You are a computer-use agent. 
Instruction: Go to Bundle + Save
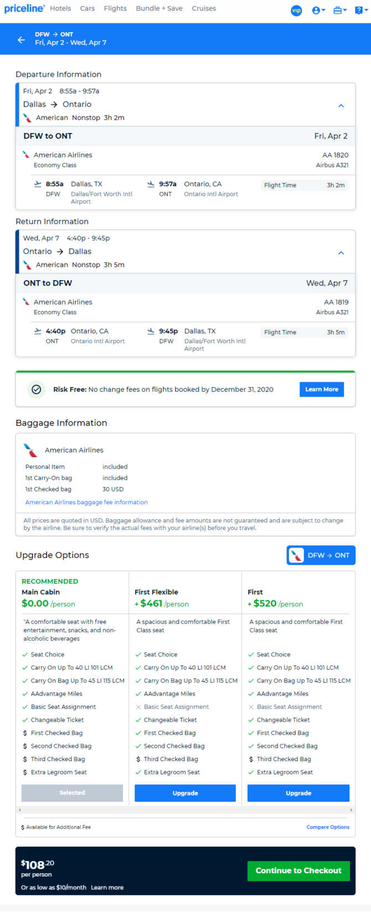tap(159, 8)
